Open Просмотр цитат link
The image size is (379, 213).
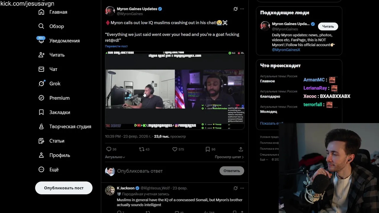coord(229,157)
